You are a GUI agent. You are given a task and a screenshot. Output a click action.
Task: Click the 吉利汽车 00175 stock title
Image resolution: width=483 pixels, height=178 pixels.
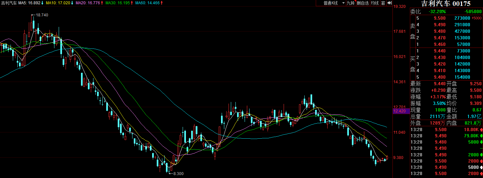[446, 4]
